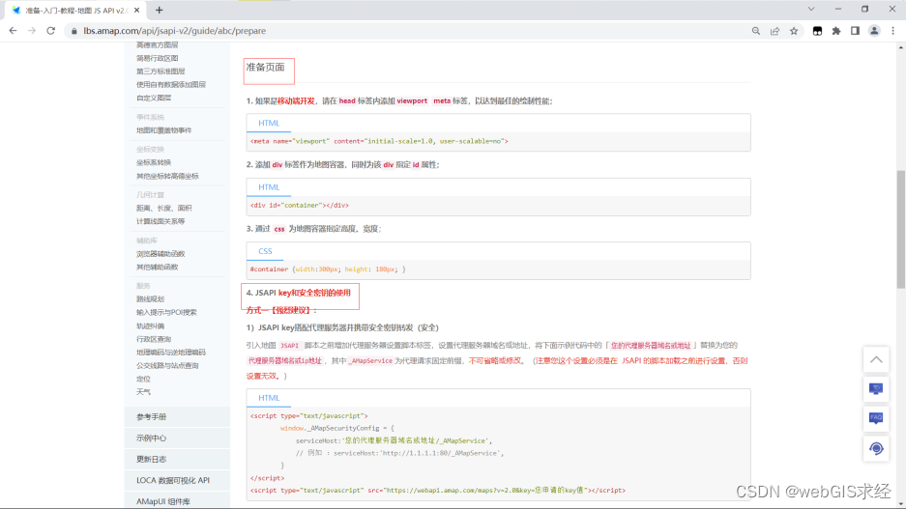Open 地图和覆盖物事件 sidebar link

(x=164, y=130)
